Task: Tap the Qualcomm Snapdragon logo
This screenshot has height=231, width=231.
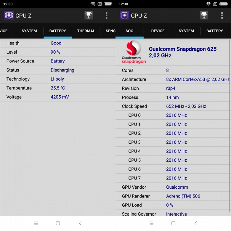Action: (x=134, y=52)
